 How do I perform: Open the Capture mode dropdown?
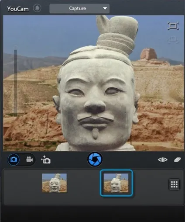79,9
